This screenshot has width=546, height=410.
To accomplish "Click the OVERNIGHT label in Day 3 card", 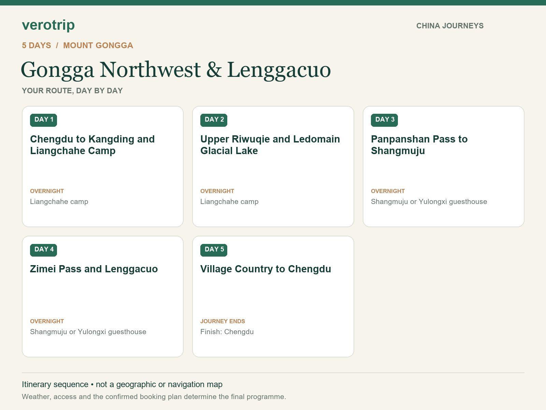I will (x=388, y=191).
